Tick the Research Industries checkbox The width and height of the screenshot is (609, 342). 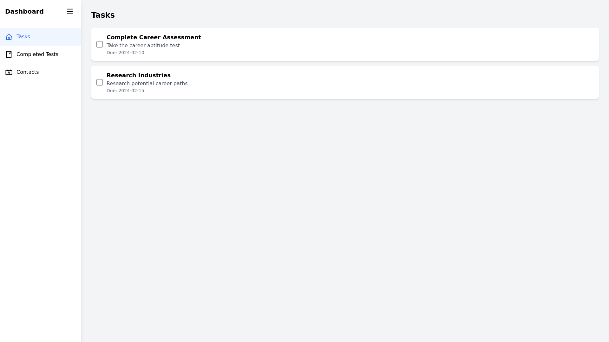tap(100, 82)
